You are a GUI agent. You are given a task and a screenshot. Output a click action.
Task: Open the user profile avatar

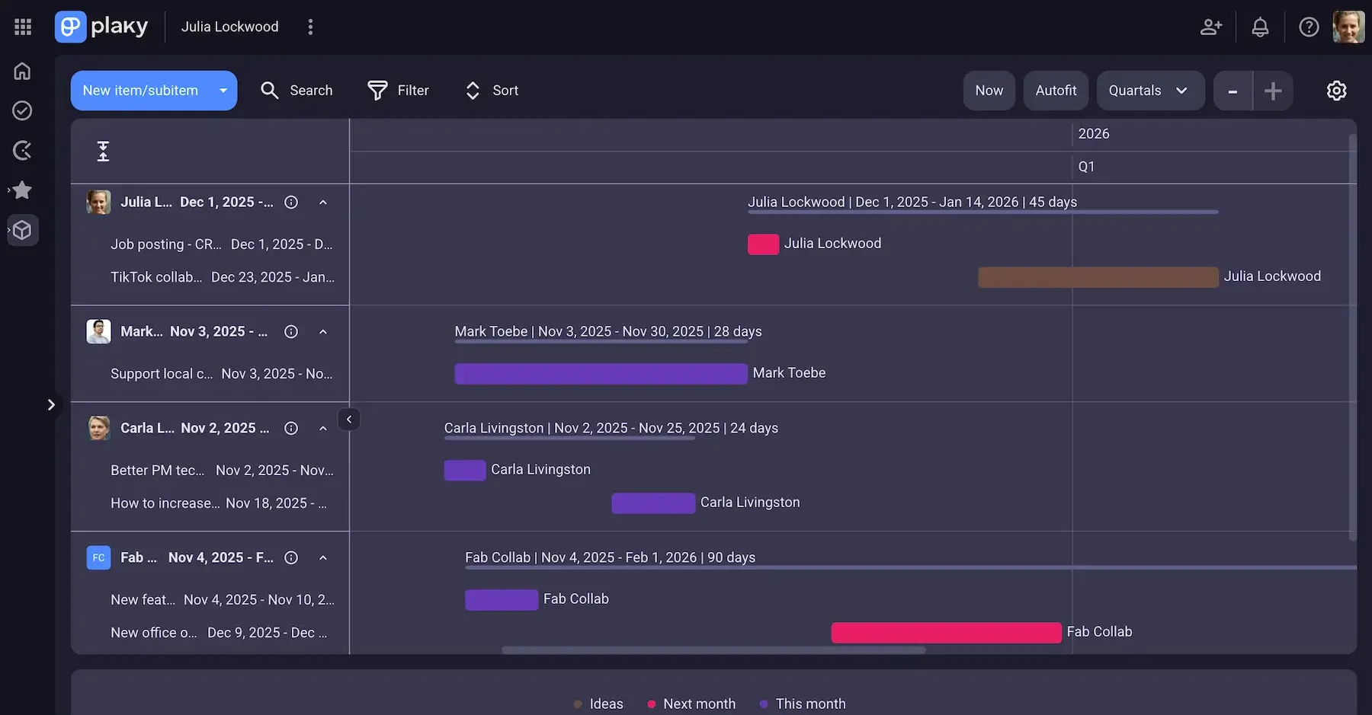[x=1348, y=27]
